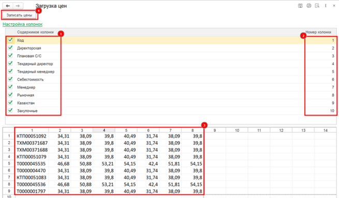This screenshot has height=198, width=339.
Task: Click the Записать цены button
Action: coord(19,15)
